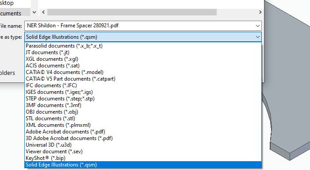This screenshot has height=170, width=310.
Task: Choose KeyShot (*.bip) format
Action: point(143,158)
